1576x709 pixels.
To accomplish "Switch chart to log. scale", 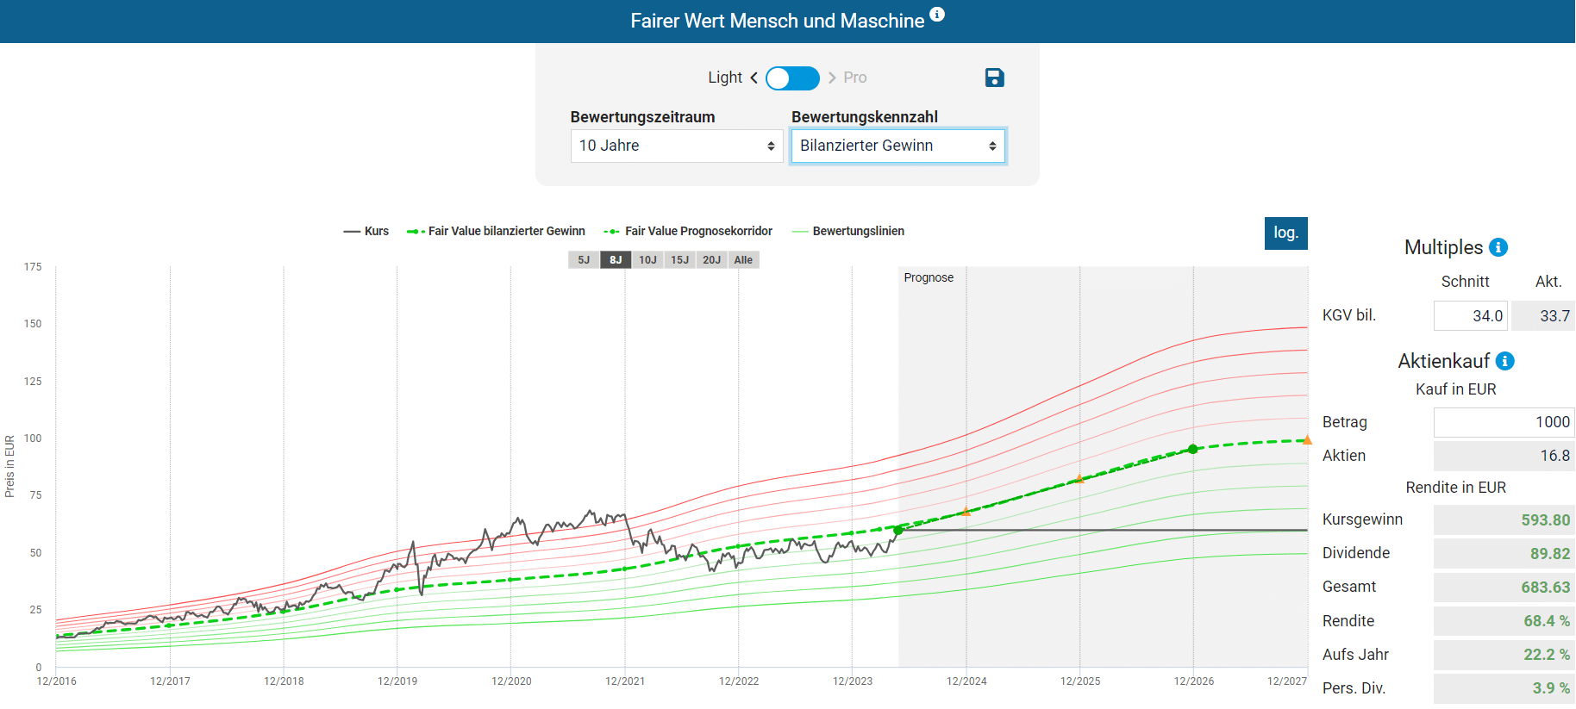I will [1285, 233].
